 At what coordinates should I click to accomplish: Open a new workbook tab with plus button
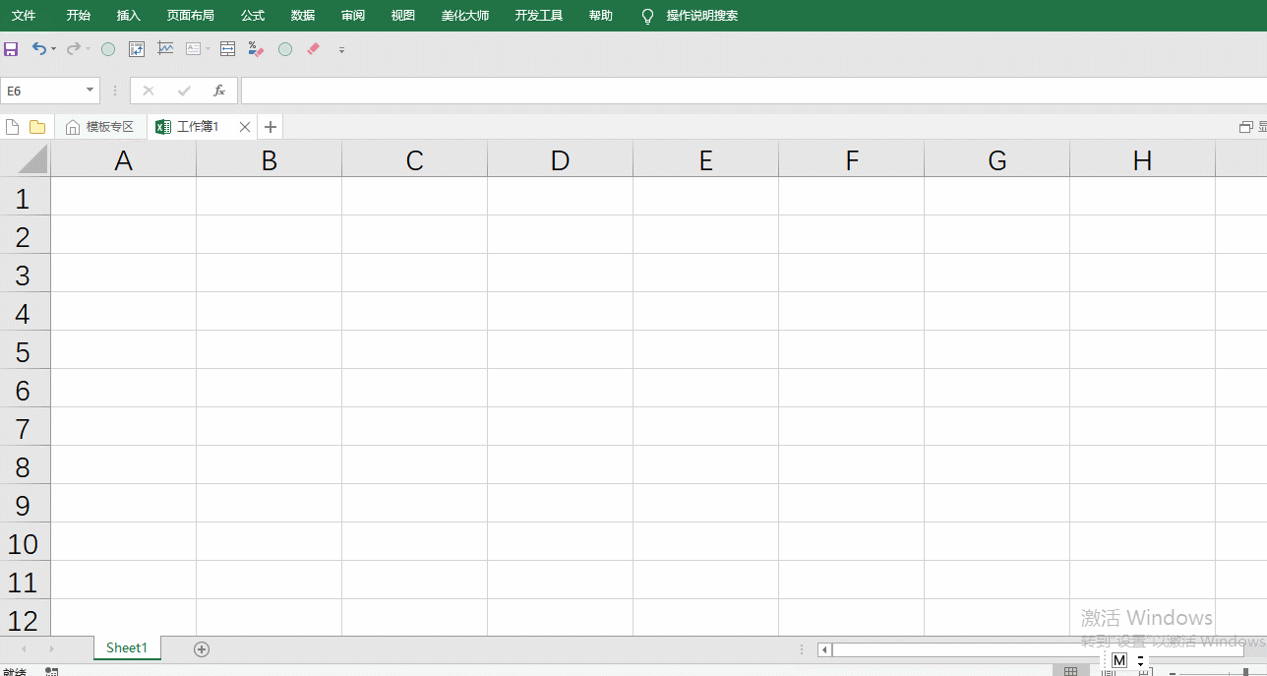tap(271, 127)
